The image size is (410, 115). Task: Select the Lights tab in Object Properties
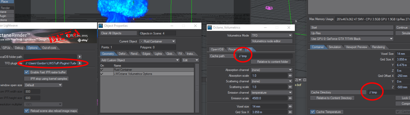click(158, 54)
